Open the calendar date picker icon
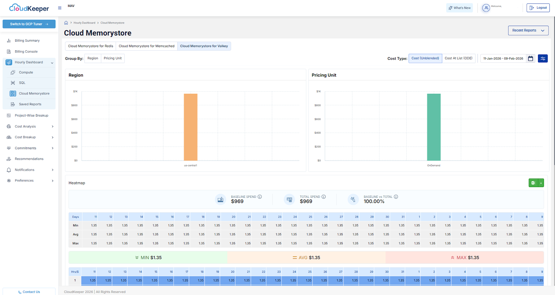 pyautogui.click(x=530, y=59)
